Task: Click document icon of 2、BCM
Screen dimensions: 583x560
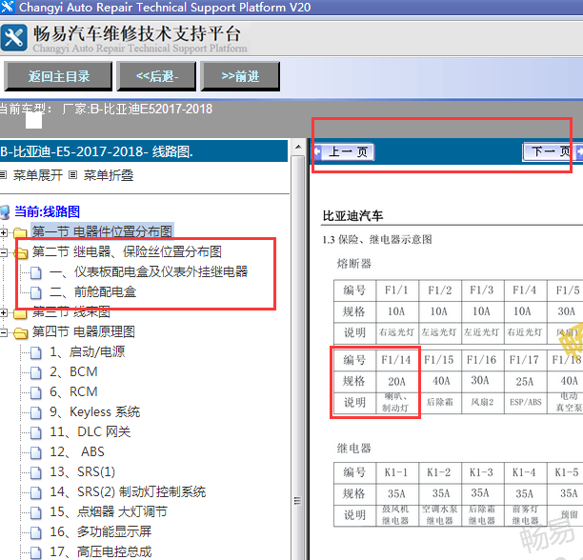Action: (x=35, y=372)
